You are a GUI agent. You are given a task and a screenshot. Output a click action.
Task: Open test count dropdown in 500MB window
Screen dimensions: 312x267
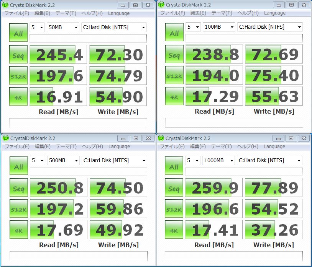point(38,160)
